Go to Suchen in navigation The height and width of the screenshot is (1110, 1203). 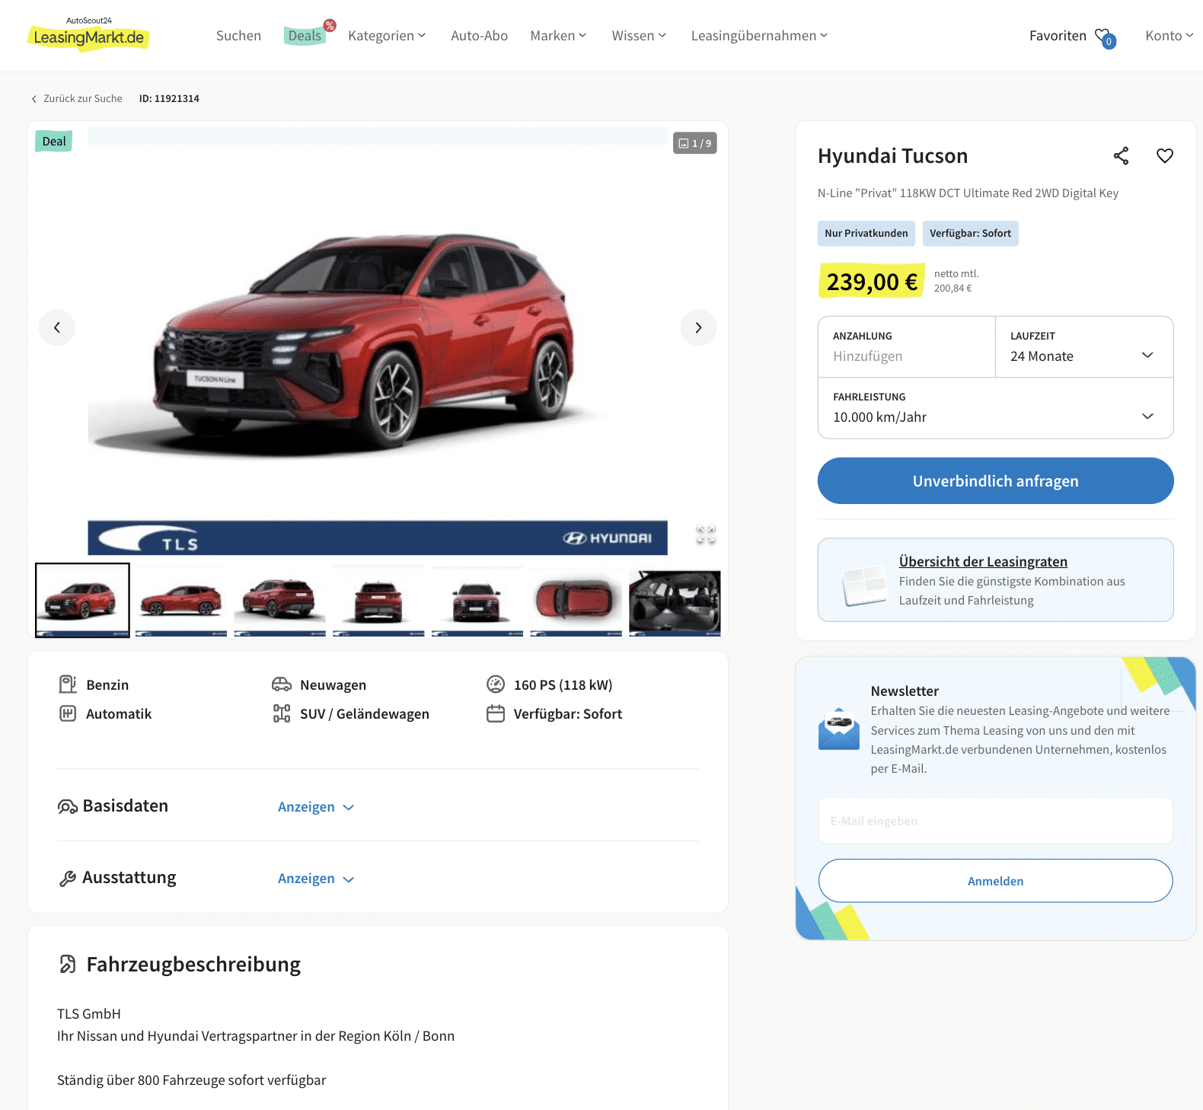238,36
